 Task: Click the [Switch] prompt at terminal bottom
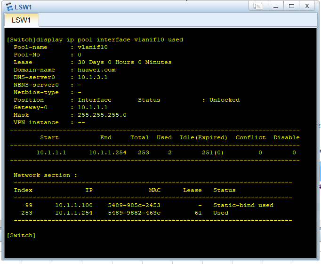pyautogui.click(x=21, y=235)
